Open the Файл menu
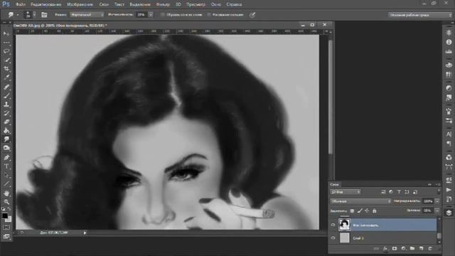The width and height of the screenshot is (455, 256). pyautogui.click(x=21, y=4)
